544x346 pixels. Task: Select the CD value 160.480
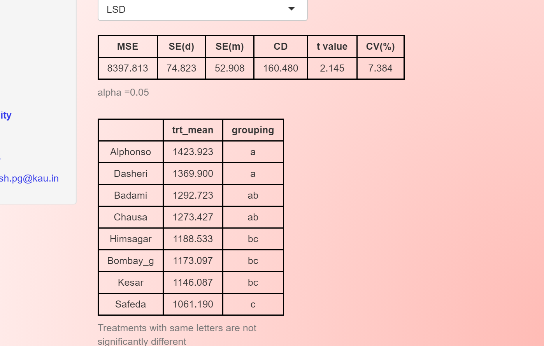coord(281,68)
